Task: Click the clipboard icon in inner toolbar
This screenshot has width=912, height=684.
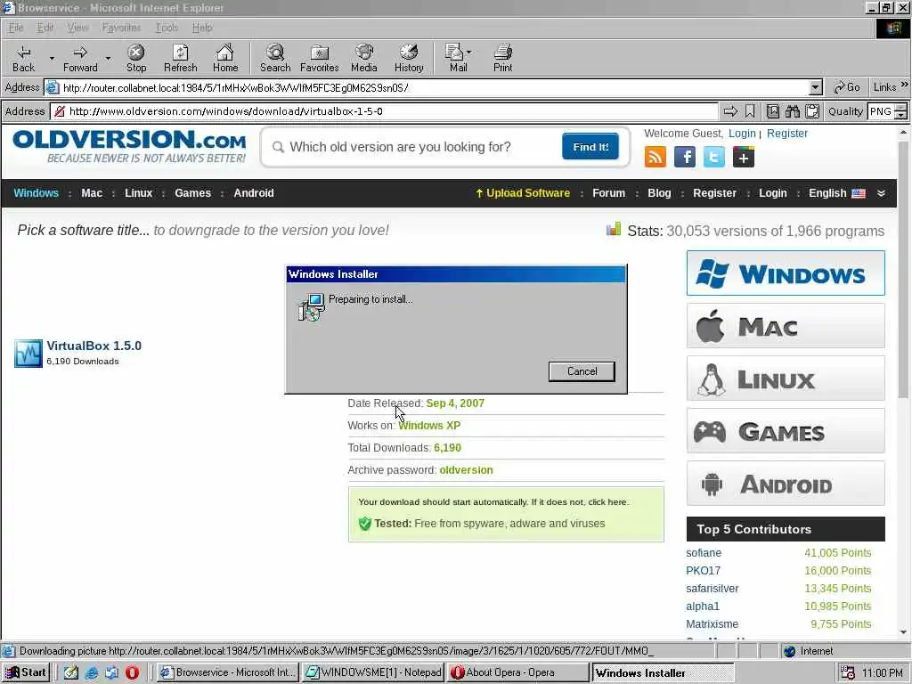Action: point(812,111)
